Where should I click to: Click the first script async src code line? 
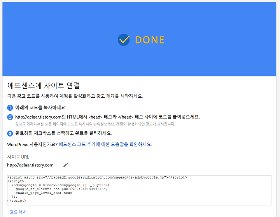(97, 177)
